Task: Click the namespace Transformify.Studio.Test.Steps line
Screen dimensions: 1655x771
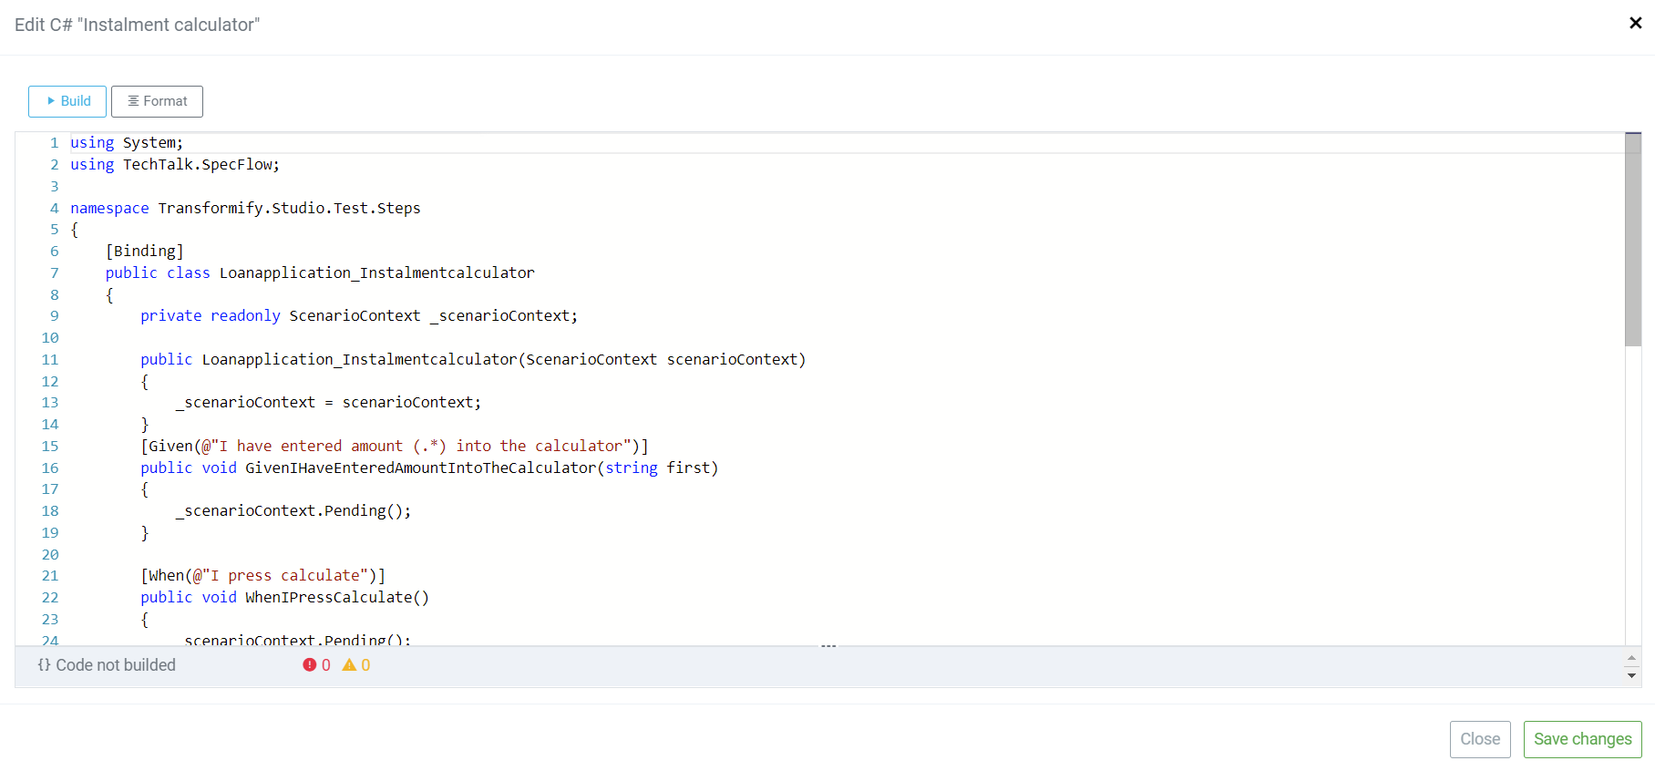Action: [x=245, y=209]
